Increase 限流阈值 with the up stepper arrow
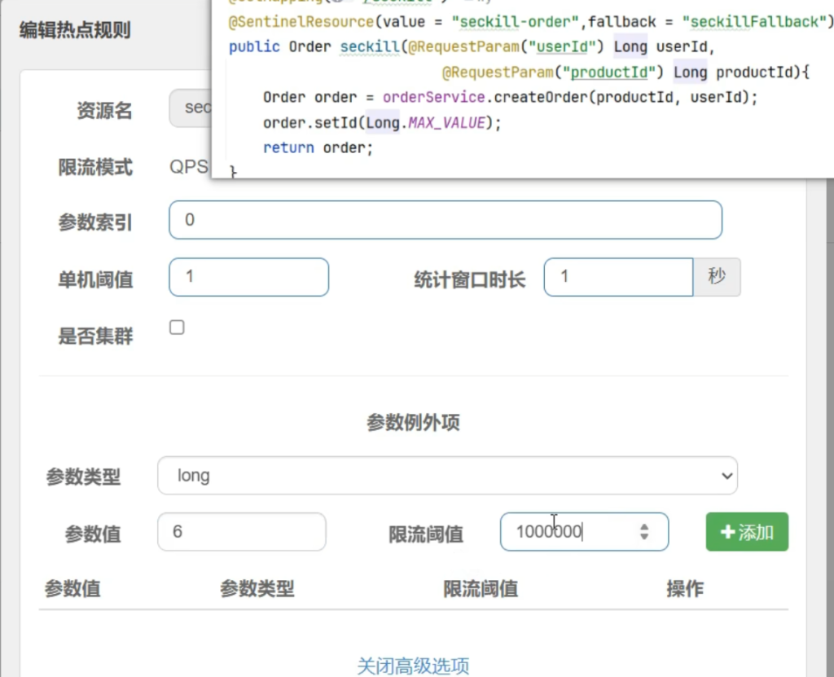Viewport: 834px width, 677px height. [644, 526]
